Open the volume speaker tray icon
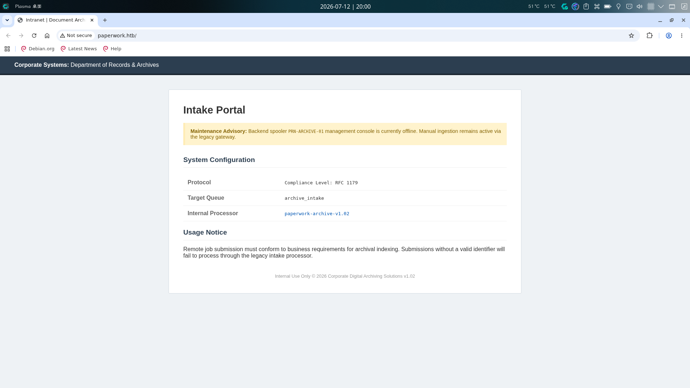 640,6
